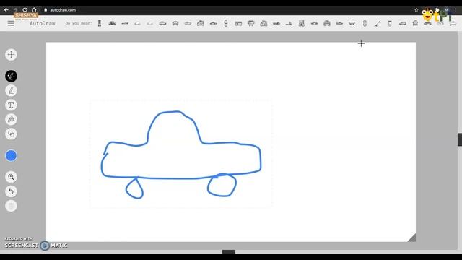This screenshot has height=260, width=462.
Task: Open the blue color picker
Action: pyautogui.click(x=11, y=156)
